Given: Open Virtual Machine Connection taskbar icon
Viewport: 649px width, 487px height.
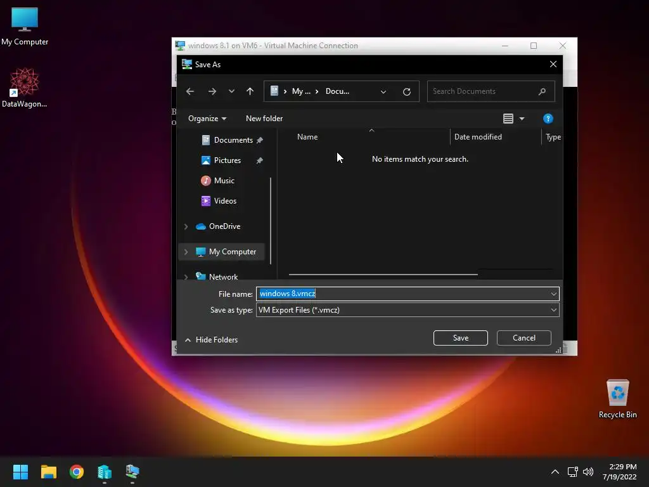Looking at the screenshot, I should (132, 472).
